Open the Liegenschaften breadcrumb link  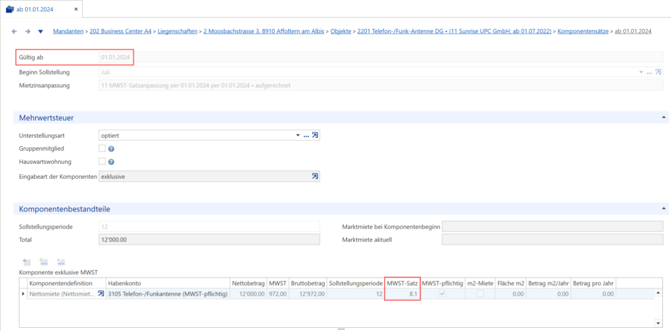[177, 31]
